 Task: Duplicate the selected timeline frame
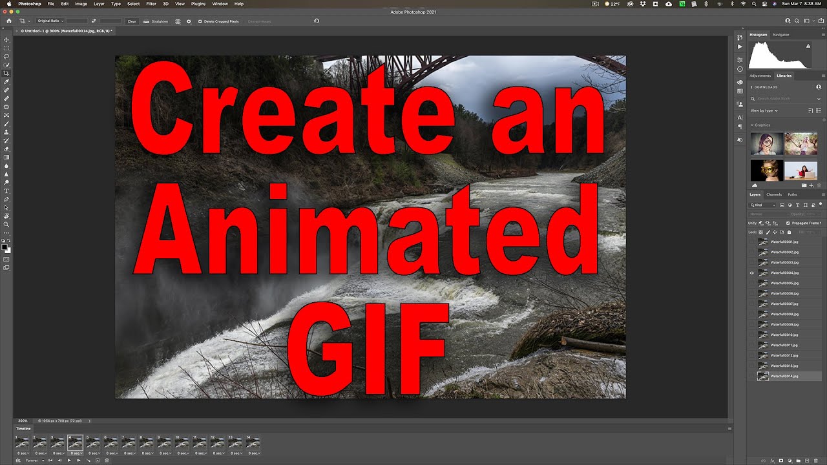[98, 460]
